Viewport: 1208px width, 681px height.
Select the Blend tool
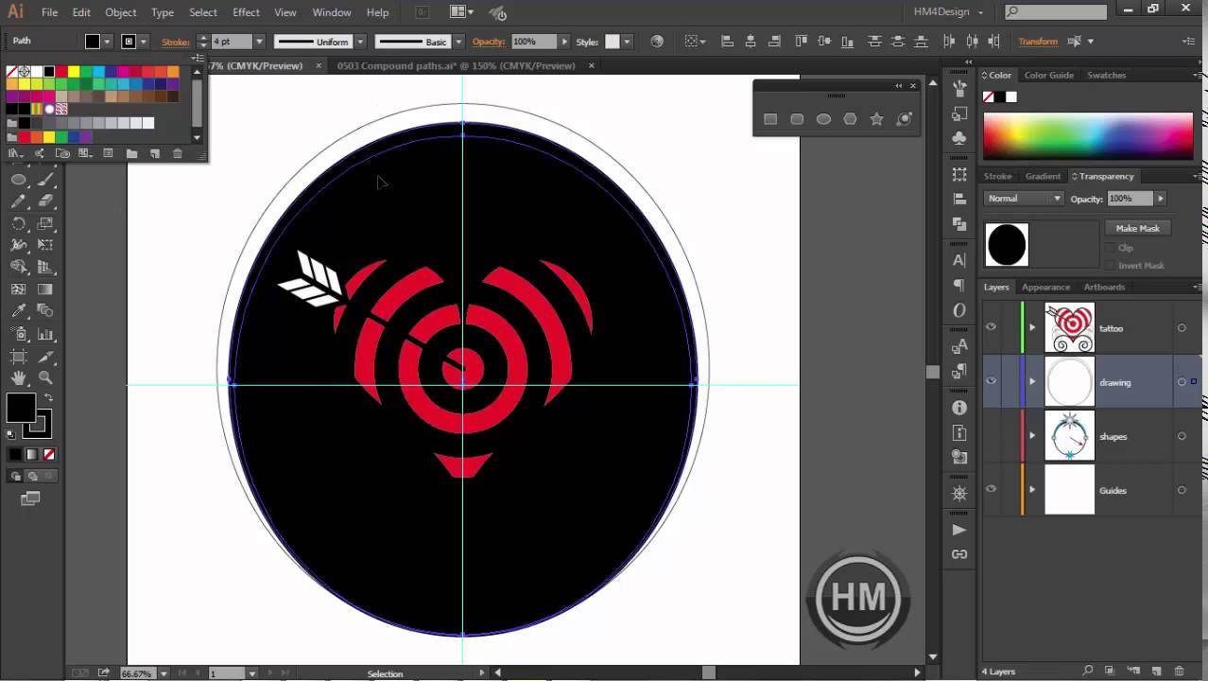click(x=44, y=311)
